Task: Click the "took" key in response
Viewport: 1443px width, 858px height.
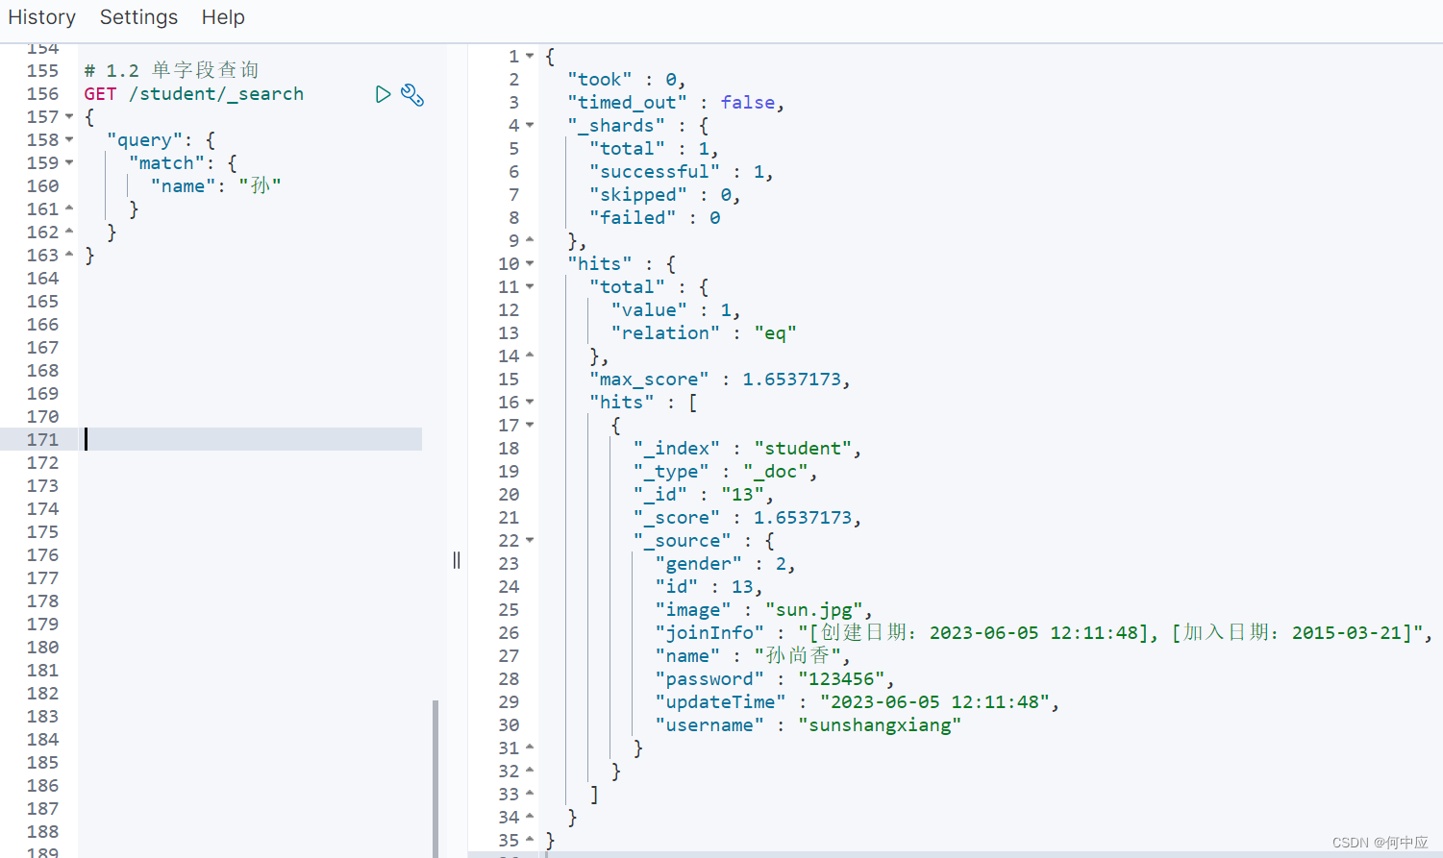Action: (x=600, y=80)
